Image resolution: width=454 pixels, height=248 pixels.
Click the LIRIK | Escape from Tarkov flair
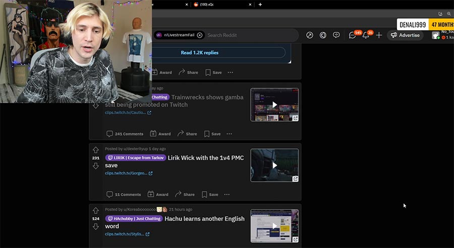[136, 157]
